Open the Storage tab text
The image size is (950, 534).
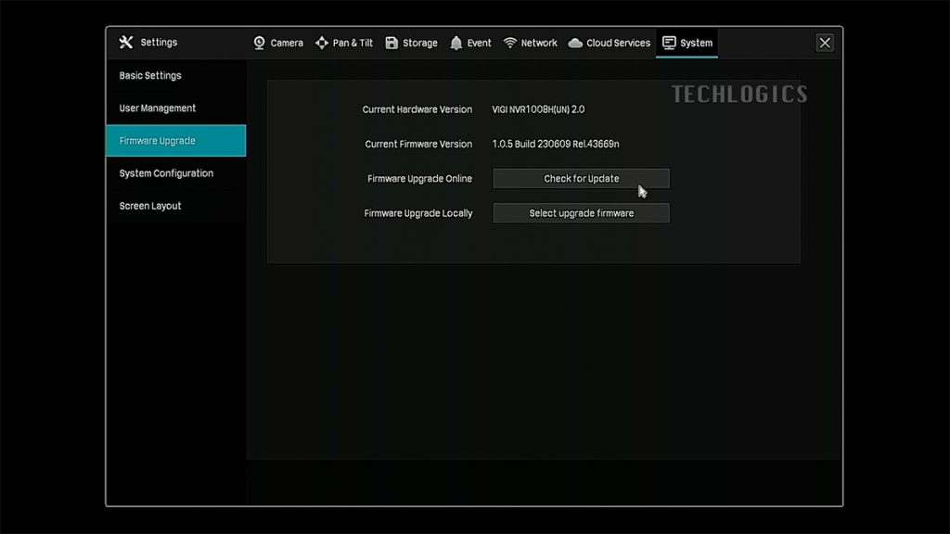(419, 43)
